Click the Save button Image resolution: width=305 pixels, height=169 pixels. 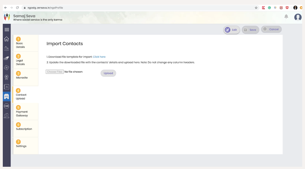point(250,30)
